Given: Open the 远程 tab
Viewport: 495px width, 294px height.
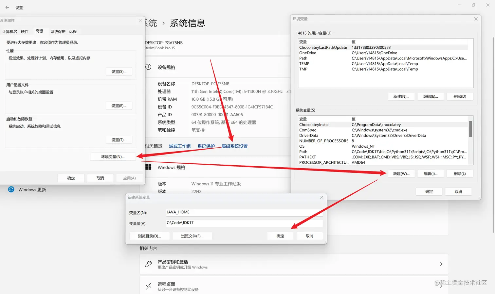Looking at the screenshot, I should point(73,32).
